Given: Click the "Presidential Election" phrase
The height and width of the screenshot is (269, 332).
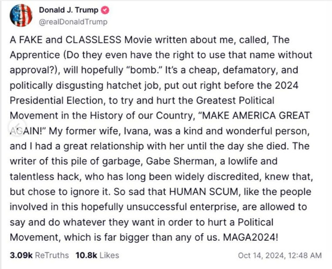Looking at the screenshot, I should tap(57, 100).
